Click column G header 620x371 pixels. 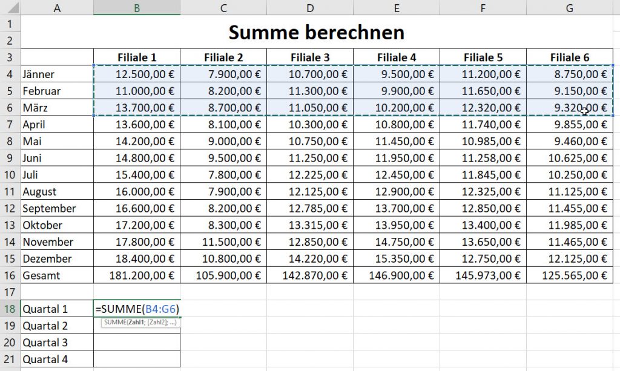pyautogui.click(x=570, y=7)
